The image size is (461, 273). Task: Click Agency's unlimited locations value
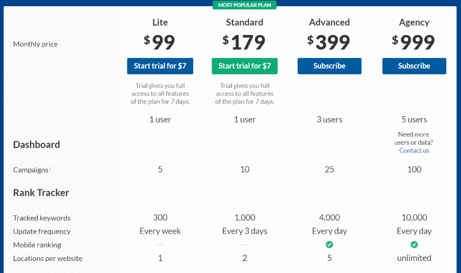[x=414, y=258]
